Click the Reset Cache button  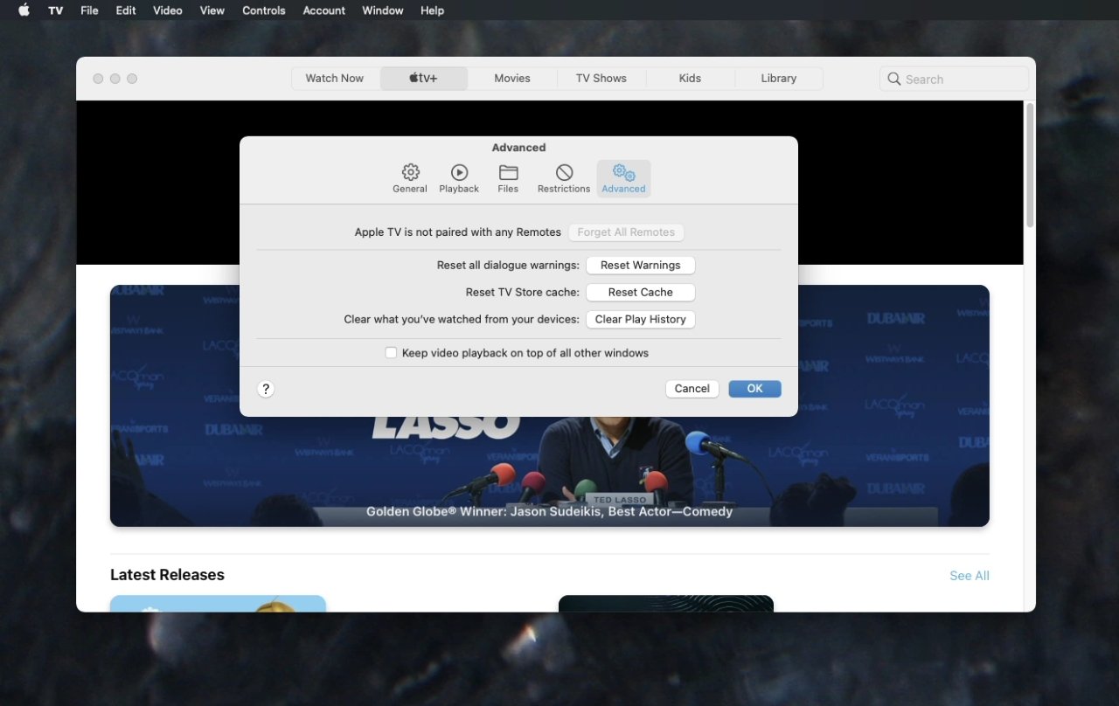(x=640, y=292)
